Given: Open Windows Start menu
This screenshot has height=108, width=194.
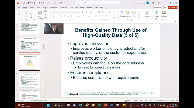Looking at the screenshot, I should [48, 105].
